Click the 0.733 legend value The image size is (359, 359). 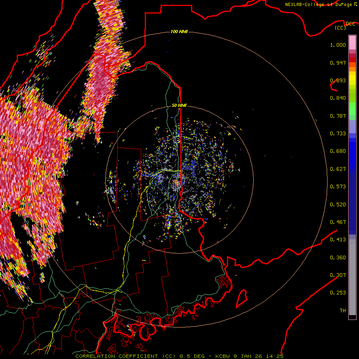point(338,134)
